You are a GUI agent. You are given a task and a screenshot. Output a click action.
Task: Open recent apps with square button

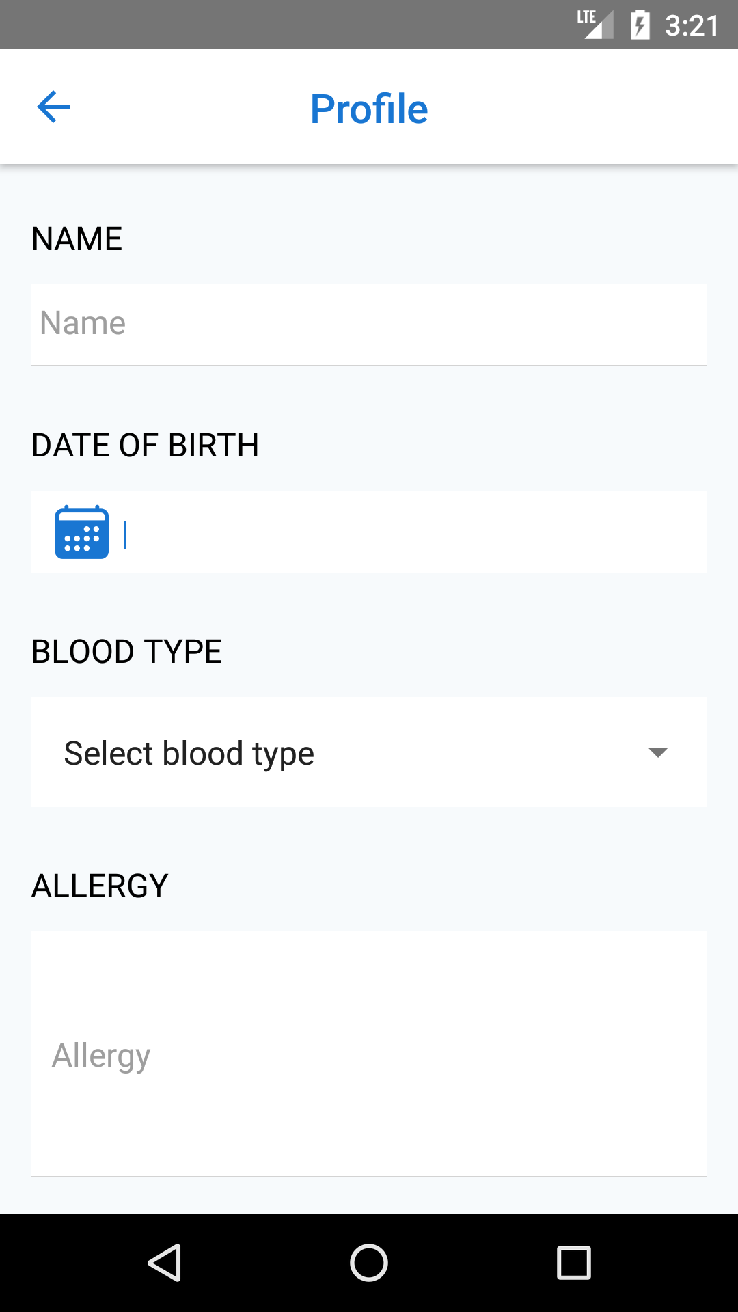573,1262
